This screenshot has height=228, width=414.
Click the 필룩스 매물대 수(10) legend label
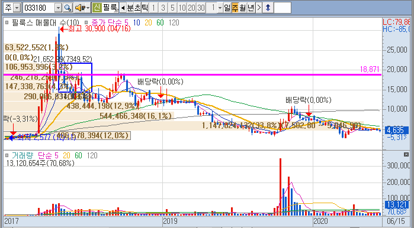(45, 22)
